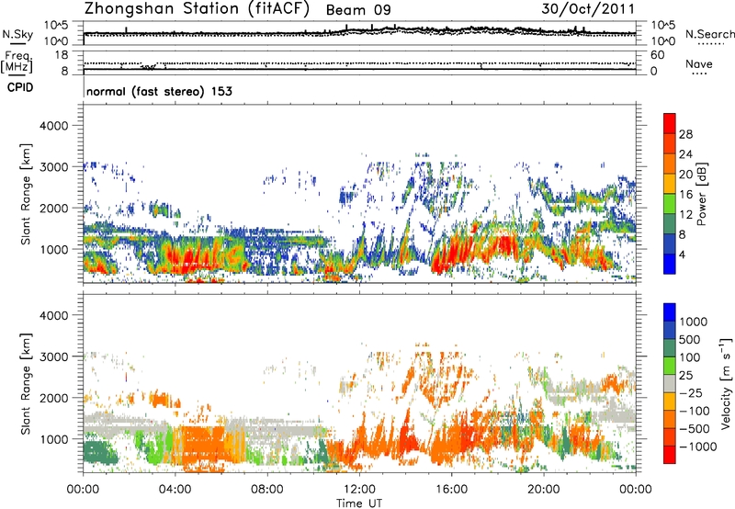Click the '2000' tick in the velocity panel
735x509 pixels.
pyautogui.click(x=53, y=398)
